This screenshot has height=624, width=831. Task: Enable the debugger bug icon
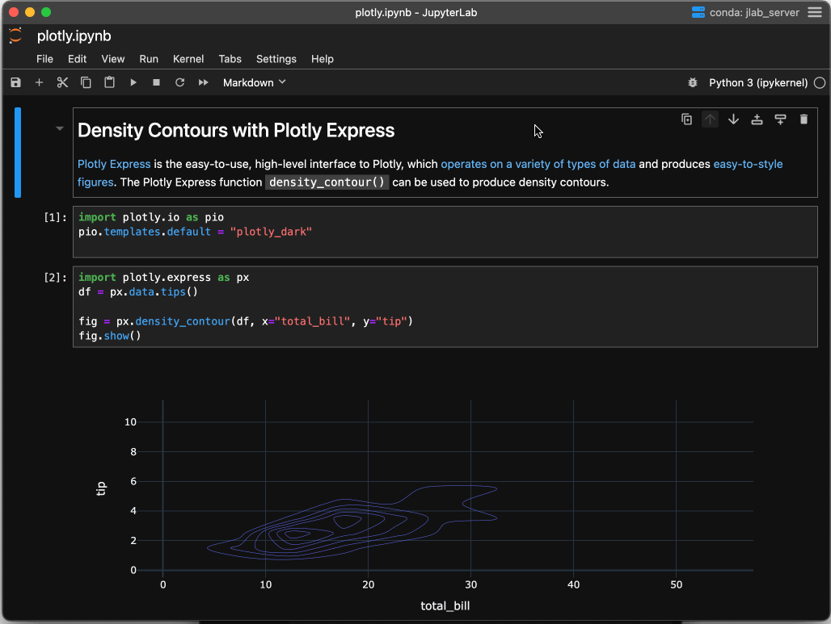(x=693, y=82)
